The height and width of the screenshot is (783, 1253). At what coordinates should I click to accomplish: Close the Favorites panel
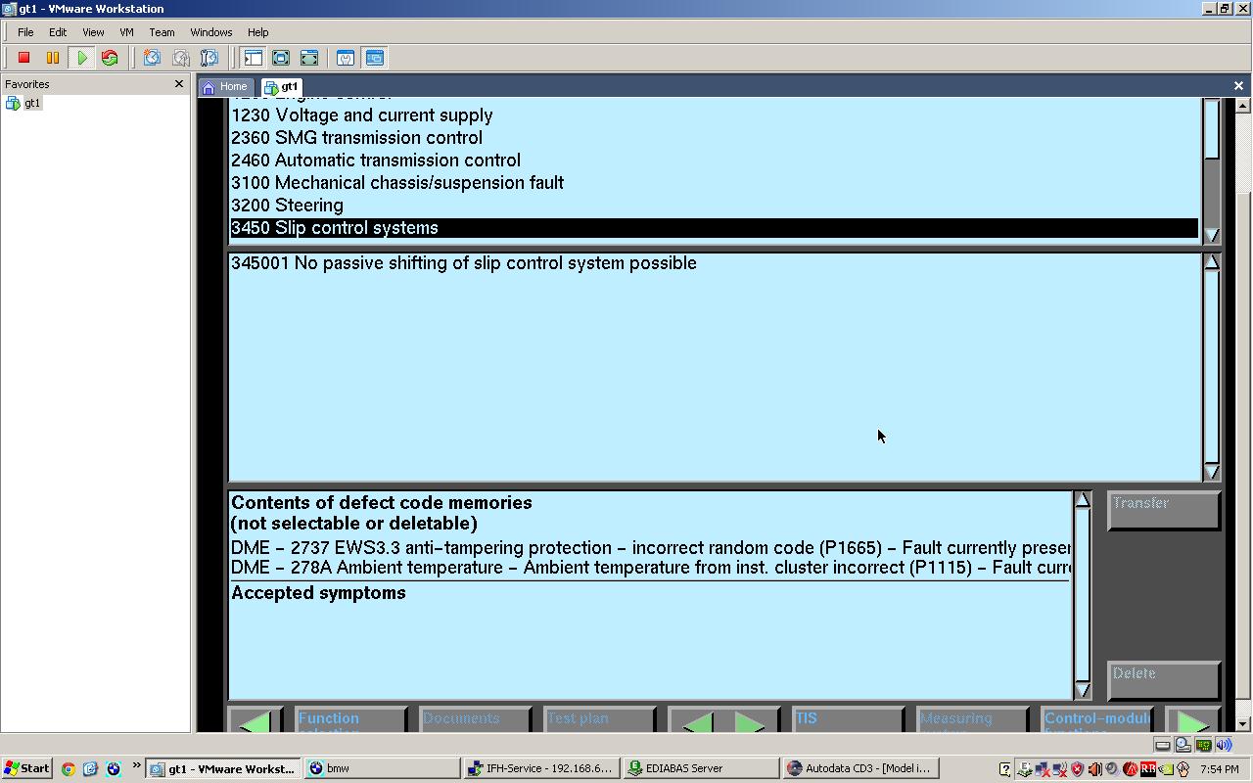[178, 84]
